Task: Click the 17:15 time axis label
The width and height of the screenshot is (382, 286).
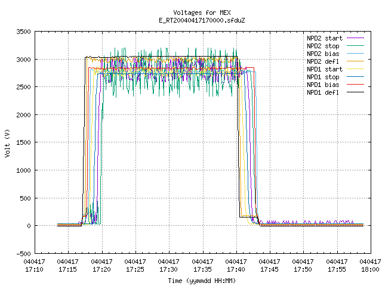Action: coord(67,269)
